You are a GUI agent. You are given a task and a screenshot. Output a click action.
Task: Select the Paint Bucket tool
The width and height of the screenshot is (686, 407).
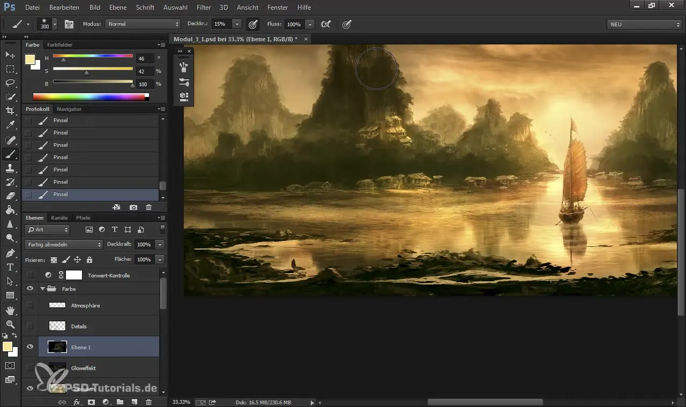tap(10, 210)
